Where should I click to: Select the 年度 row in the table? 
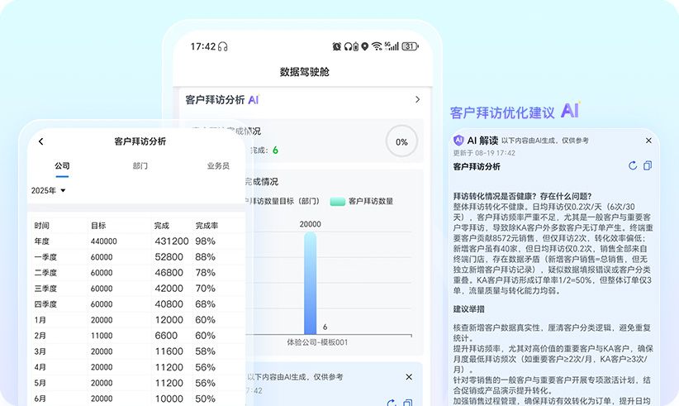[139, 241]
